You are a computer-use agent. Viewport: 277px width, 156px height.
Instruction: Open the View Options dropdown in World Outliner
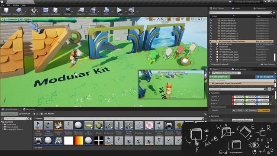click(x=268, y=65)
